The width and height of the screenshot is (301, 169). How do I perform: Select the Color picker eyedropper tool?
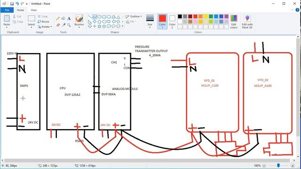(63, 25)
